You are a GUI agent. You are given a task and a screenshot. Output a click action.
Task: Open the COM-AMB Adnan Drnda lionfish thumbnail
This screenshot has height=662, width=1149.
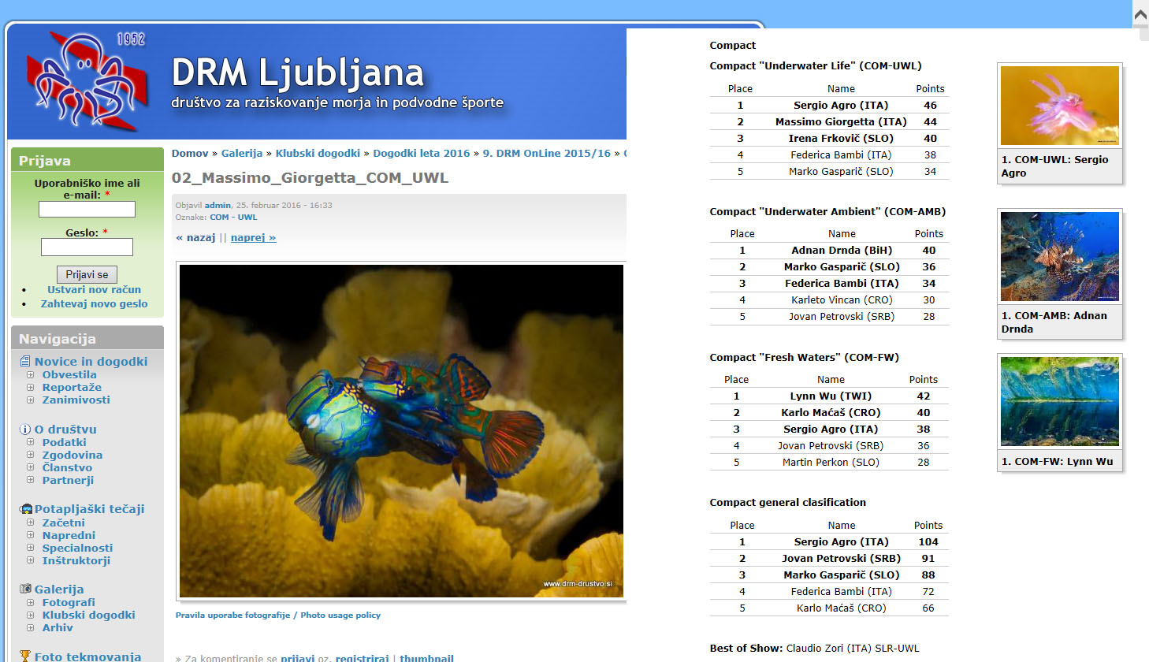tap(1059, 256)
